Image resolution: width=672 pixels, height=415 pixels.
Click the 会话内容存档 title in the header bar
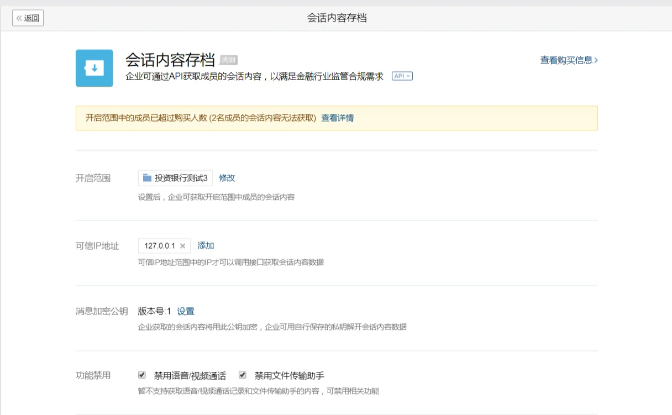(x=337, y=18)
